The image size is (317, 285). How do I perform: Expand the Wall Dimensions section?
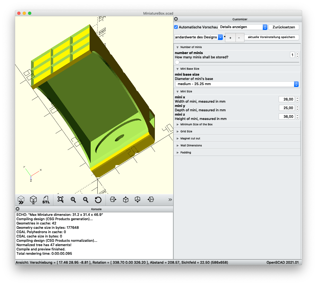[x=178, y=146]
